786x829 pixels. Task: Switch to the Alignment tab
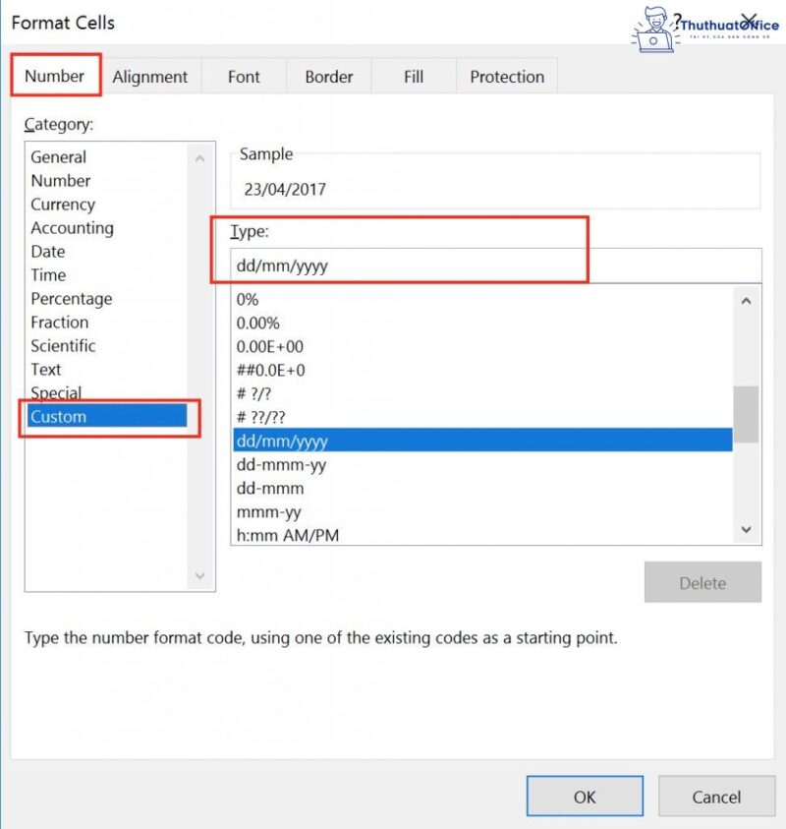pyautogui.click(x=150, y=76)
